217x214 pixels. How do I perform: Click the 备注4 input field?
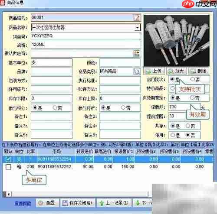(x=120, y=126)
